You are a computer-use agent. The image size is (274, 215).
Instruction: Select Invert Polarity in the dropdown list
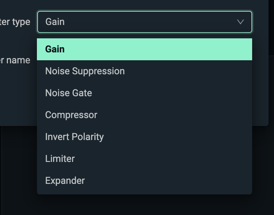pyautogui.click(x=74, y=137)
